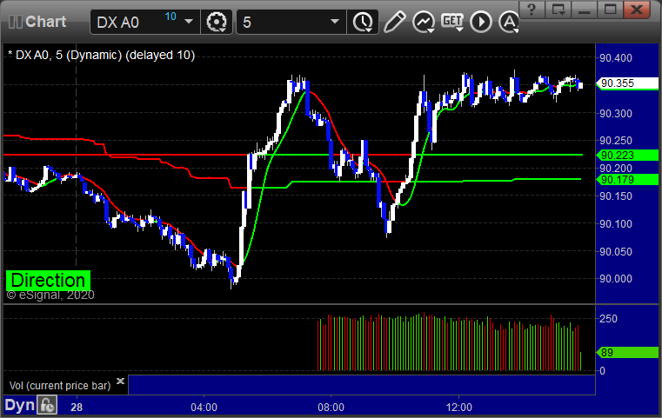This screenshot has width=662, height=418.
Task: Close the chart window with red X
Action: point(637,10)
